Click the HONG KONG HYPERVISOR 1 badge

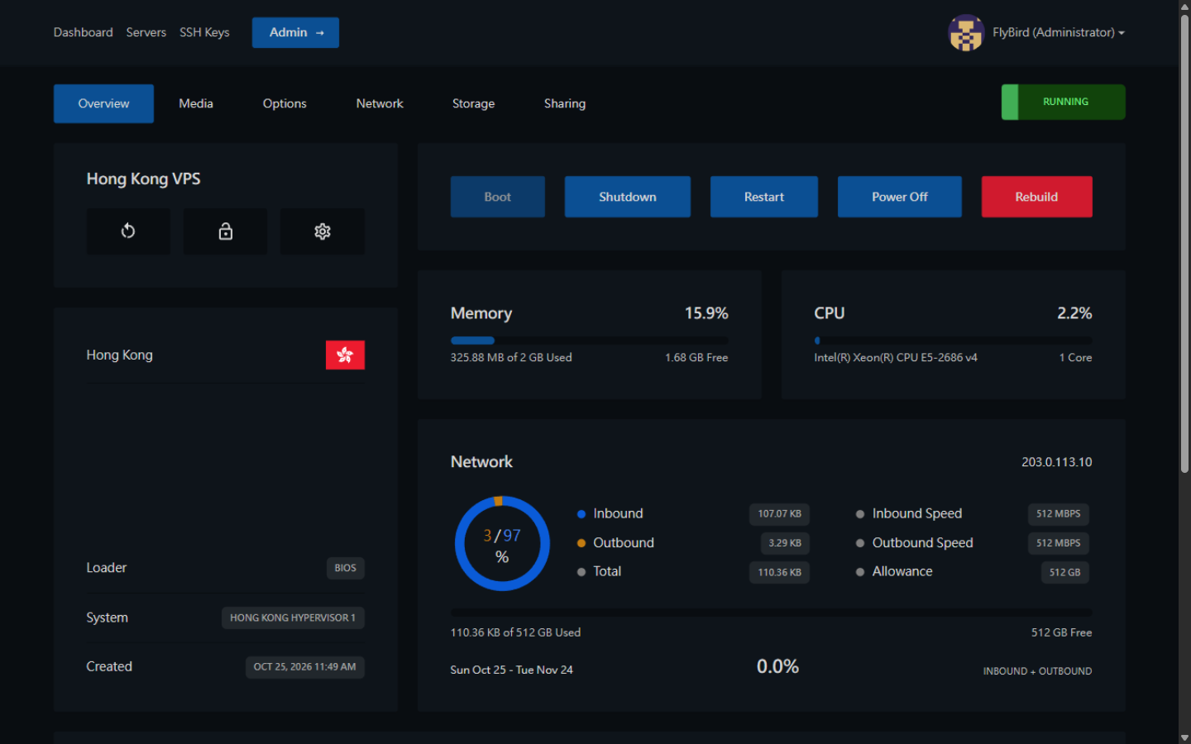293,618
